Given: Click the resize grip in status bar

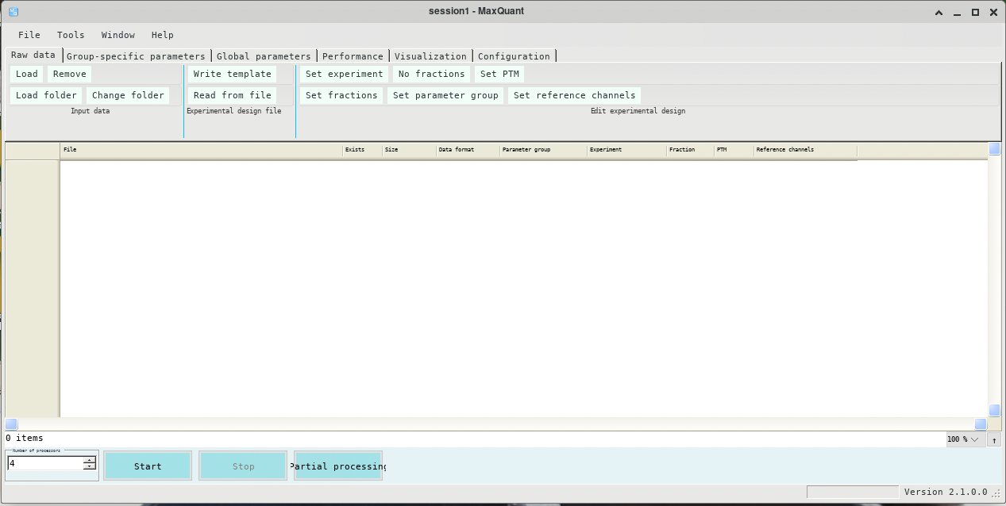Looking at the screenshot, I should pos(996,493).
